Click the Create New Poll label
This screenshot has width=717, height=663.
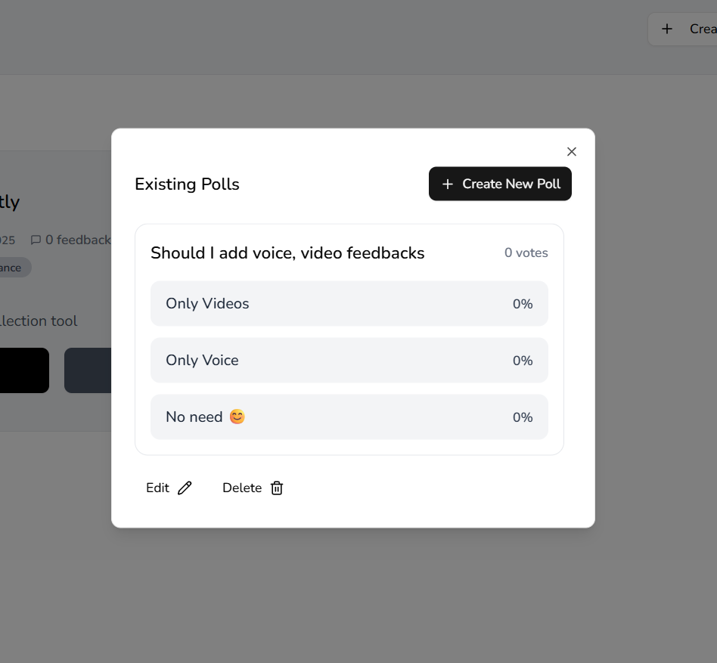(x=511, y=184)
